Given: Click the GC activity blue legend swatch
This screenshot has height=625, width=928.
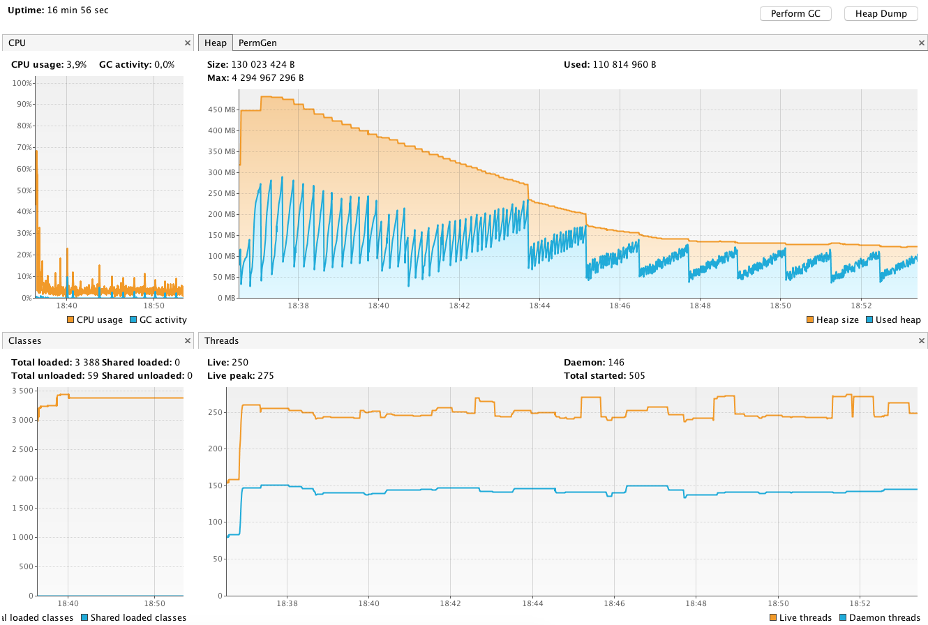Looking at the screenshot, I should click(133, 320).
